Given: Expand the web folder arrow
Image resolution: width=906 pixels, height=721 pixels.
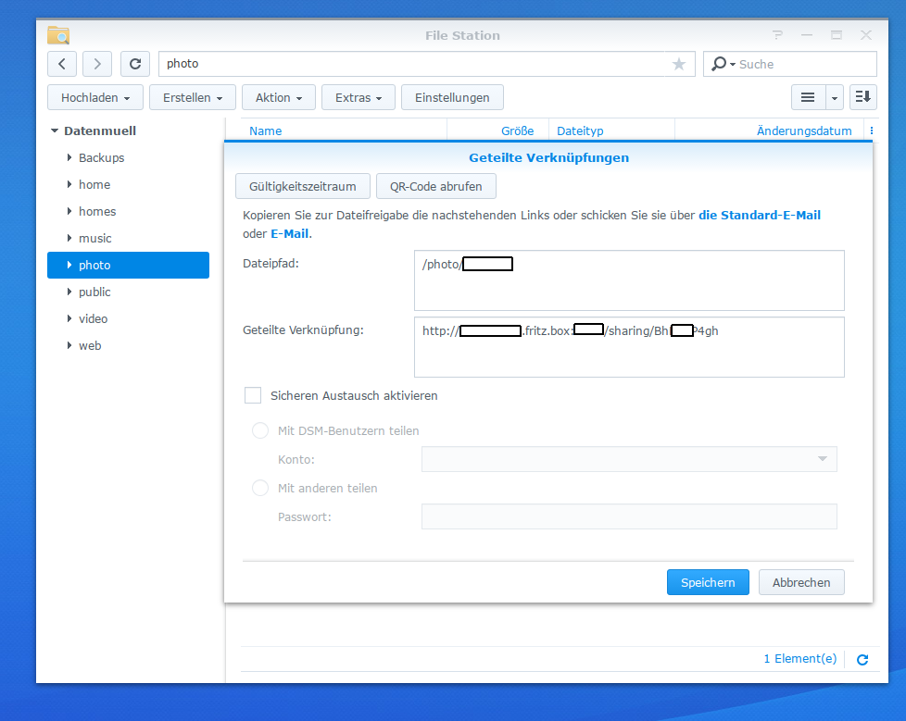Looking at the screenshot, I should pyautogui.click(x=69, y=345).
